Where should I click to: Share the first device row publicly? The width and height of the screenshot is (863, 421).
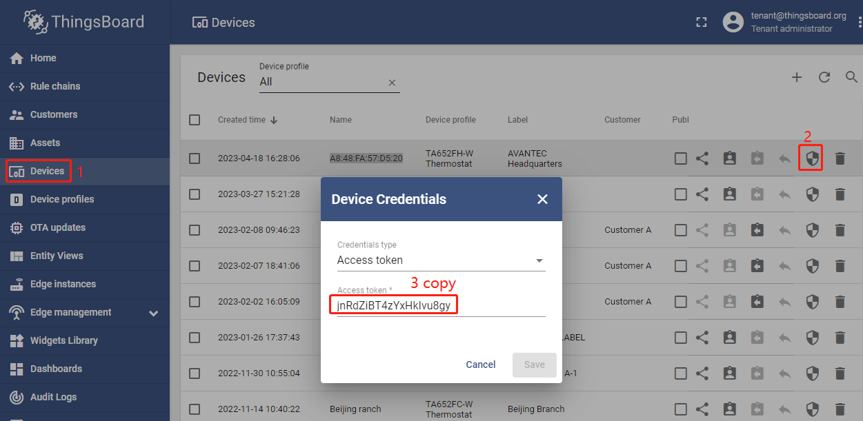point(702,158)
